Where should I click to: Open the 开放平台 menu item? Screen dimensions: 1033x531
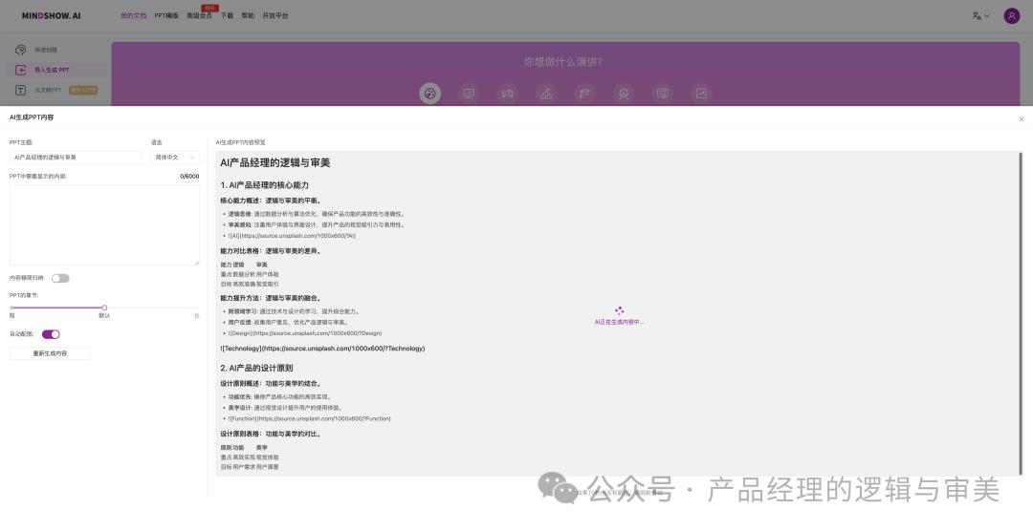point(275,16)
